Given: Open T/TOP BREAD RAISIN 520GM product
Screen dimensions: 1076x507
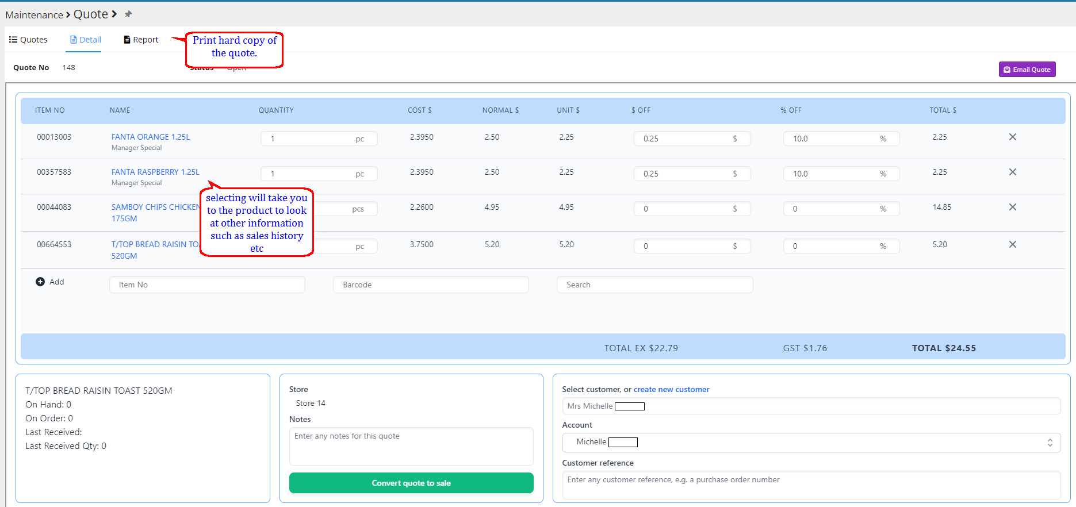Looking at the screenshot, I should click(154, 250).
